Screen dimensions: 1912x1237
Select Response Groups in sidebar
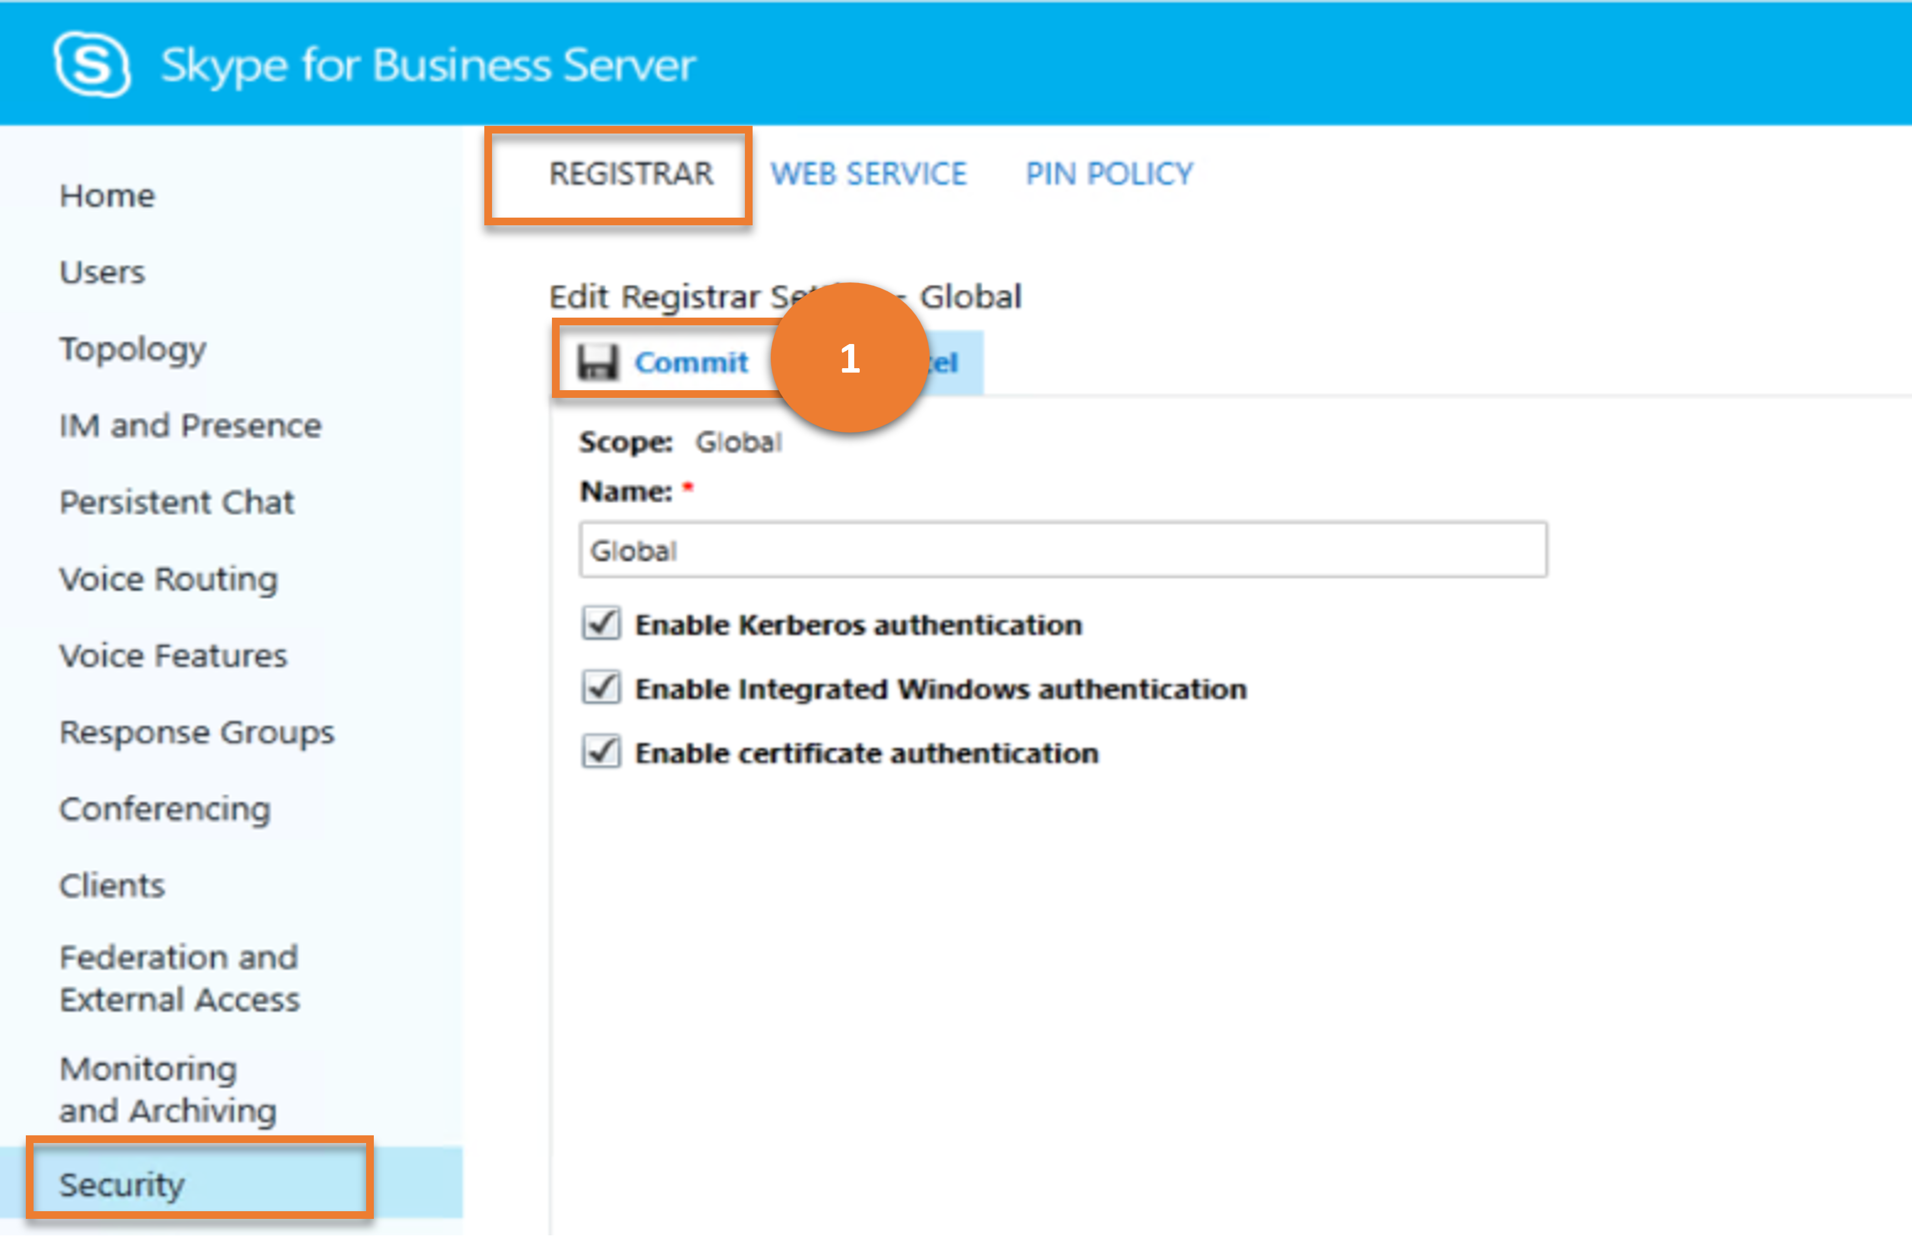[197, 733]
